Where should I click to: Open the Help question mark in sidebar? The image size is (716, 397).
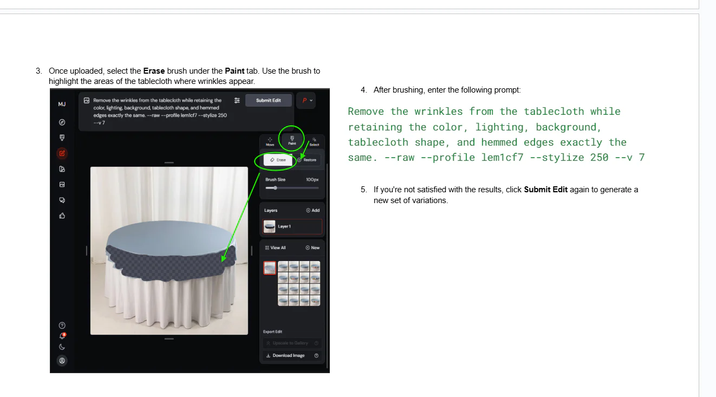(x=62, y=326)
